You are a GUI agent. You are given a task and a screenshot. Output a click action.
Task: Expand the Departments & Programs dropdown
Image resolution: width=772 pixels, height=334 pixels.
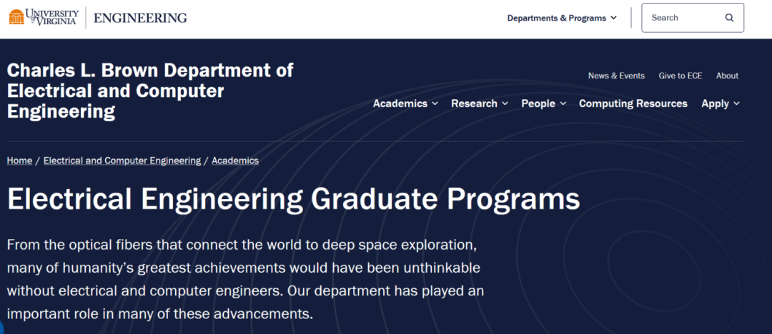562,18
